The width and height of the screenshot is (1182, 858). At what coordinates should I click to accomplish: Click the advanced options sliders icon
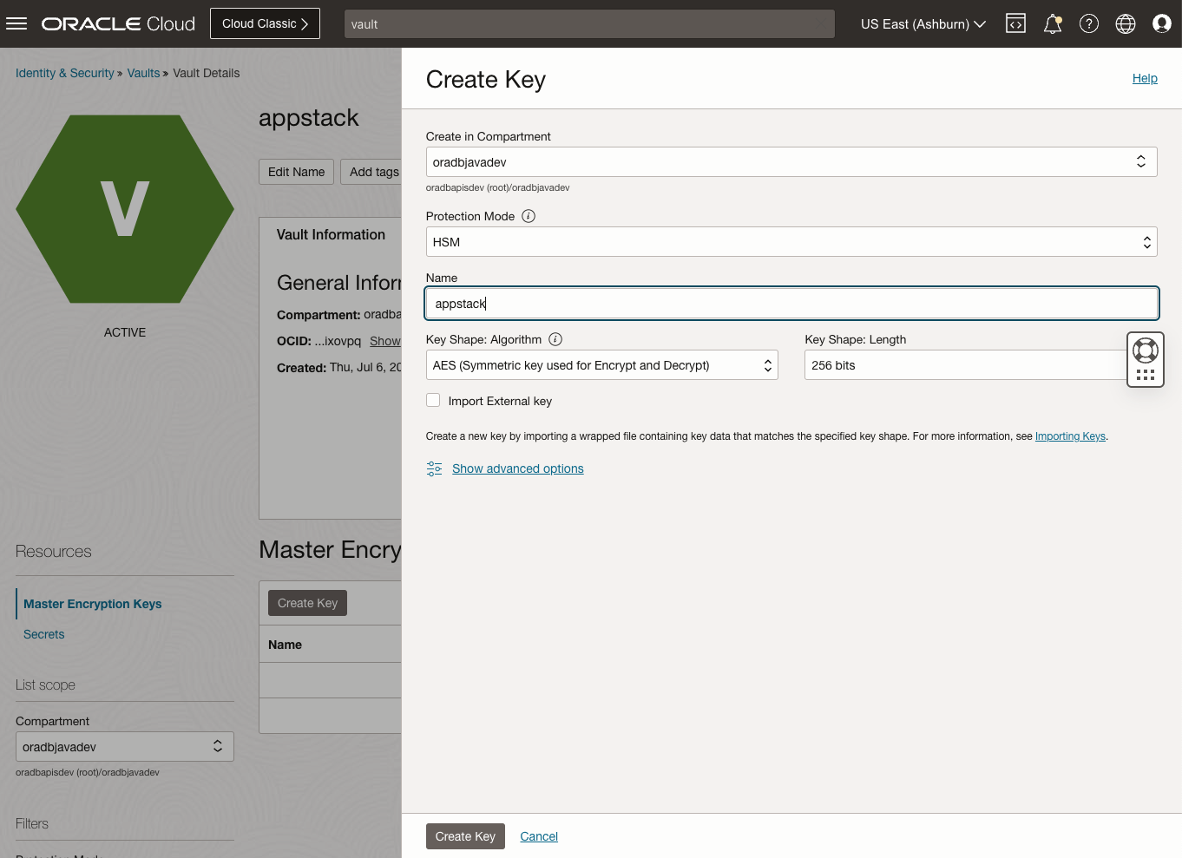coord(435,468)
